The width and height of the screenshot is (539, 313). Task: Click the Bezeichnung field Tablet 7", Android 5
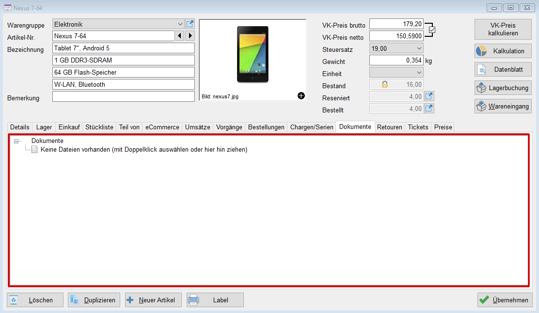tap(124, 48)
